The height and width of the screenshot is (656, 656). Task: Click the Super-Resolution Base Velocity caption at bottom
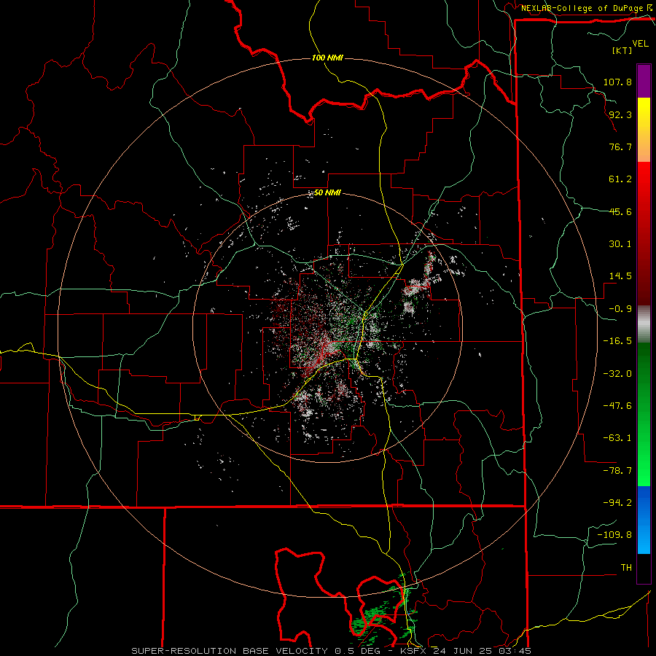tap(331, 651)
